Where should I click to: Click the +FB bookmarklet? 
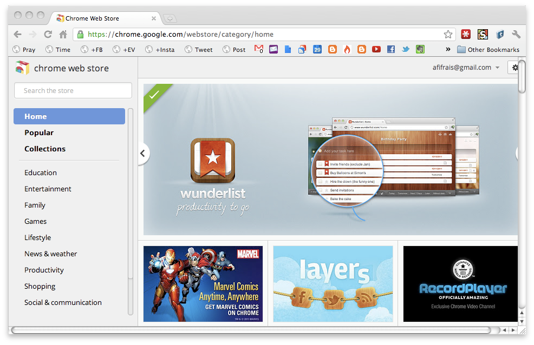point(92,50)
